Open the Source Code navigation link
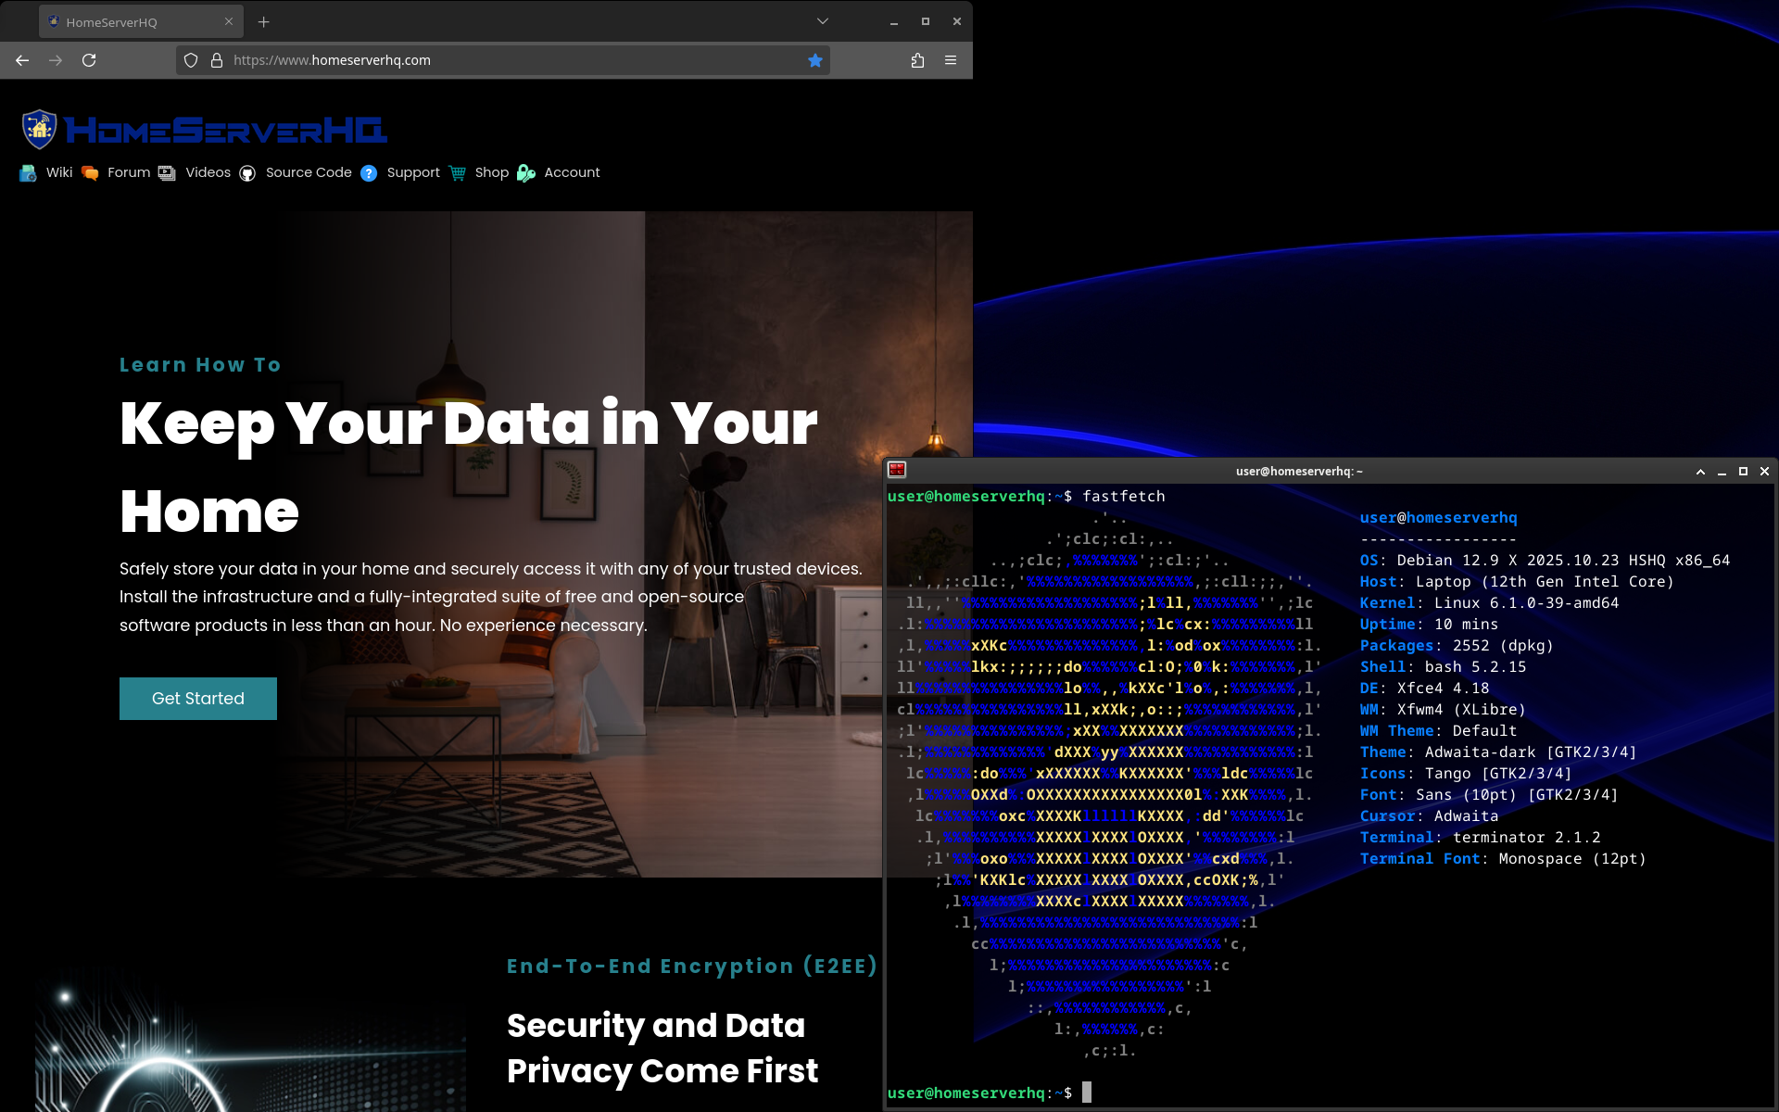 309,172
